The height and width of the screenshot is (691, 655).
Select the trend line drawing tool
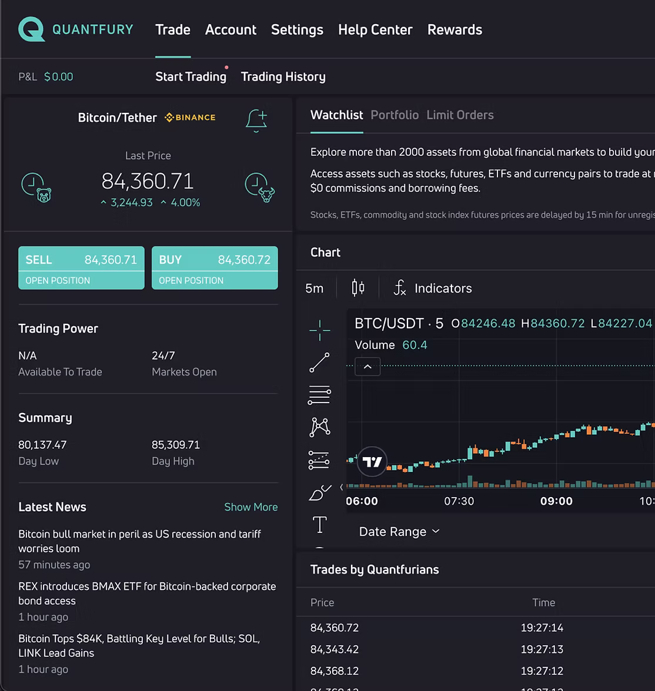(x=319, y=362)
